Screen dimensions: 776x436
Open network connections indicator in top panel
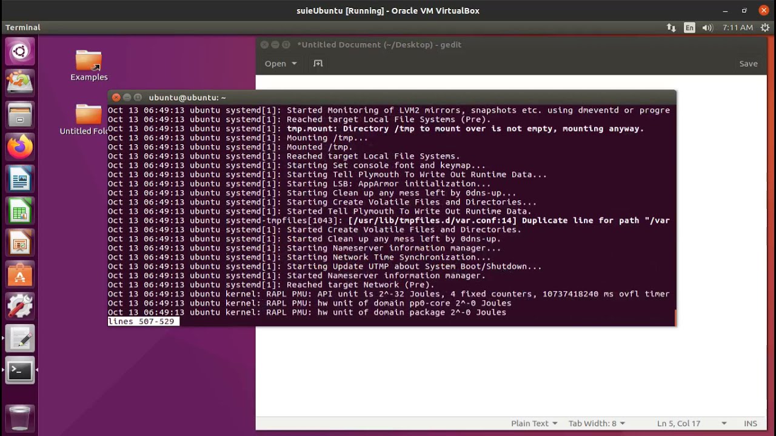[x=671, y=27]
